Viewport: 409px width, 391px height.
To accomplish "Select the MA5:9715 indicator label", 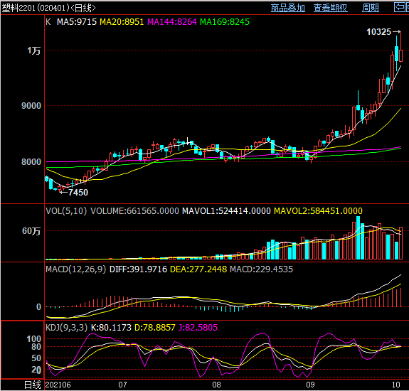I will [77, 22].
